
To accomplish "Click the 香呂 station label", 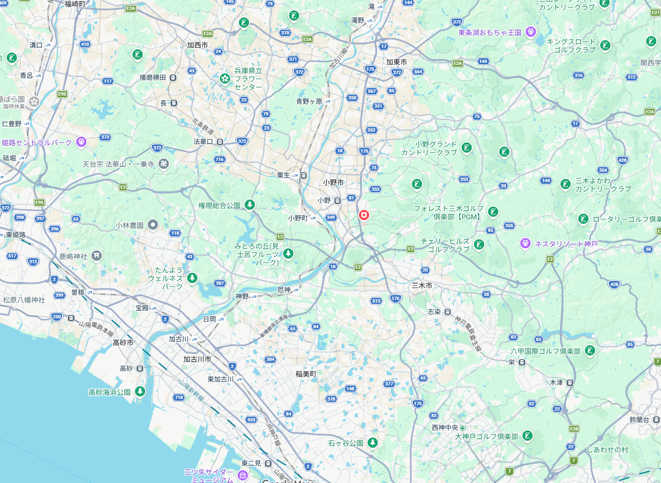I will coord(26,75).
